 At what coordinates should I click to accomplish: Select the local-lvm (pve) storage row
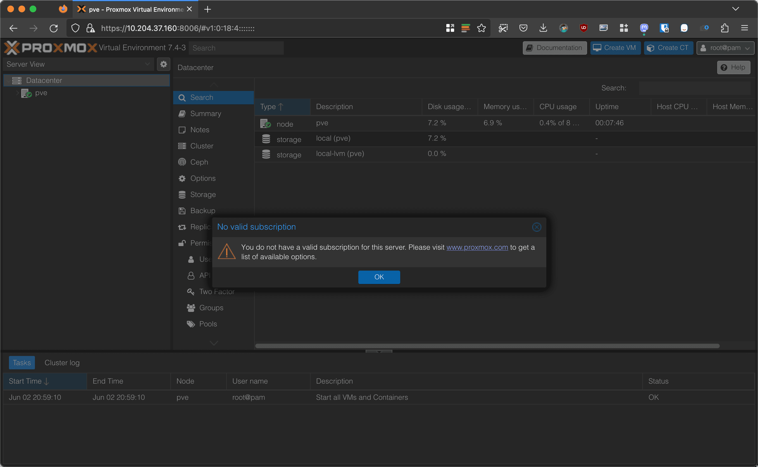[x=504, y=154]
